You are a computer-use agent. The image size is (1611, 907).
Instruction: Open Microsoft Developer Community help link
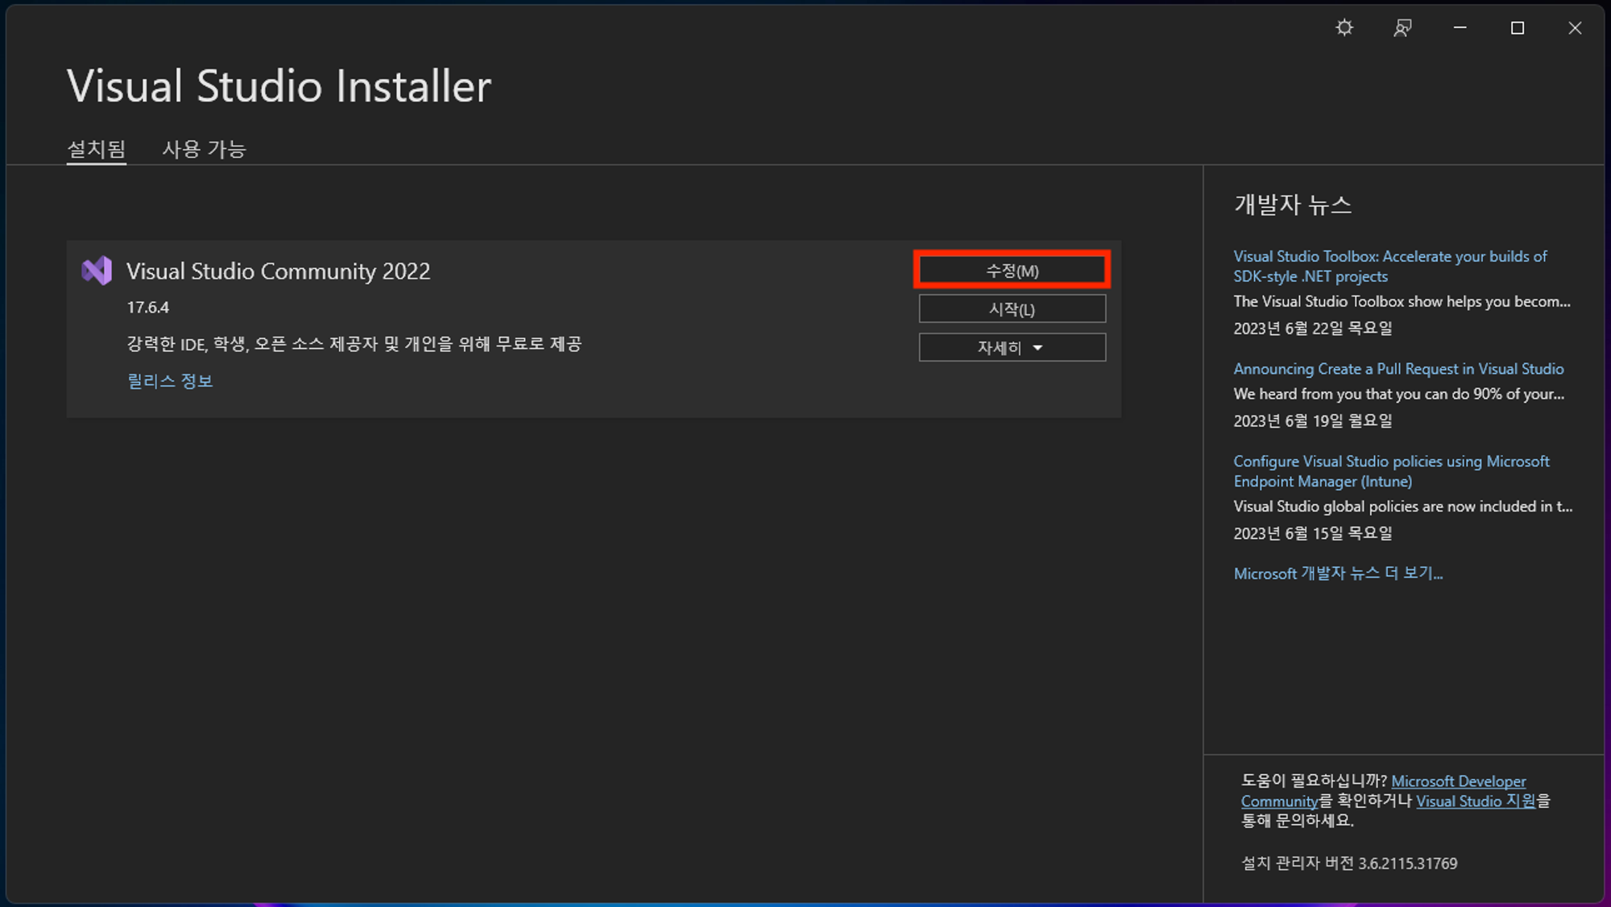click(x=1458, y=781)
